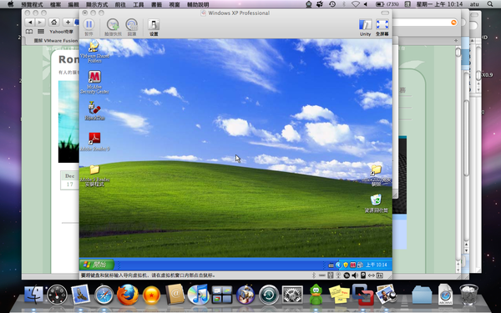
Task: Select the 圖解 VMware Fusion Safari tab
Action: (x=51, y=41)
